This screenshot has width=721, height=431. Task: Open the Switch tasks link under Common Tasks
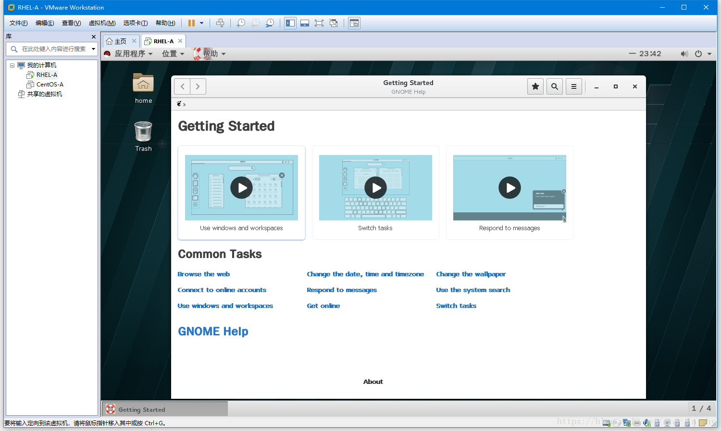[456, 306]
